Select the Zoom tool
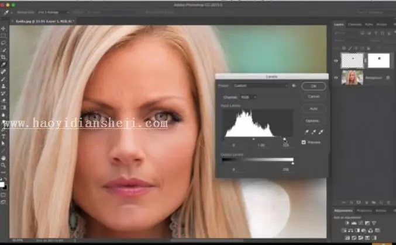396x245 pixels. [x=4, y=165]
